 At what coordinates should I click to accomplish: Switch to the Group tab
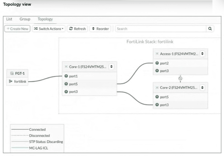point(25,19)
